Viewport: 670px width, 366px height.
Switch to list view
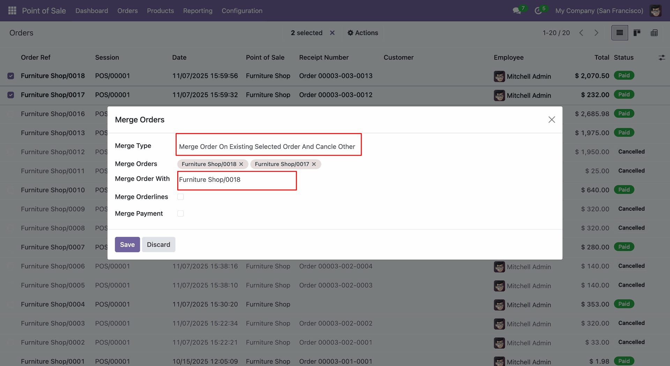coord(620,33)
